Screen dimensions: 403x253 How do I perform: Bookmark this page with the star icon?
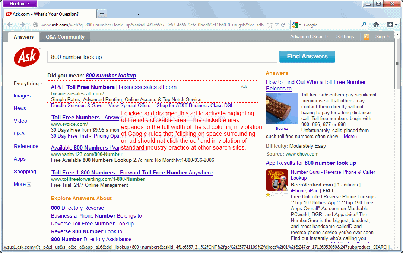click(270, 25)
